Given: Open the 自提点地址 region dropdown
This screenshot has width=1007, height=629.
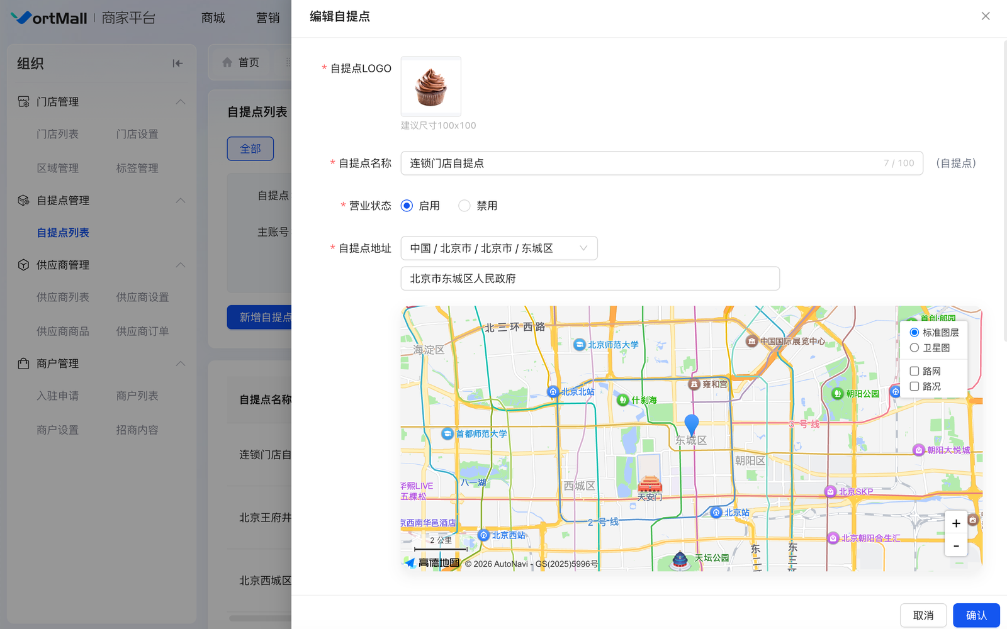Looking at the screenshot, I should coord(498,248).
